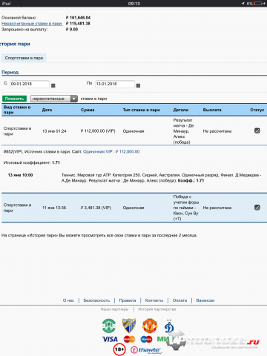
Task: Click the date cell 13 янв 01:24
Action: pyautogui.click(x=54, y=131)
